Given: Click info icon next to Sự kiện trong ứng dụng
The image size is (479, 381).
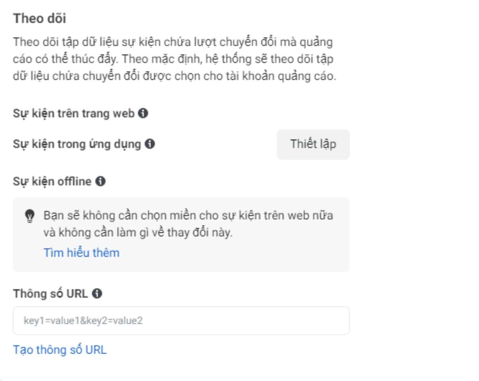Looking at the screenshot, I should click(x=150, y=144).
